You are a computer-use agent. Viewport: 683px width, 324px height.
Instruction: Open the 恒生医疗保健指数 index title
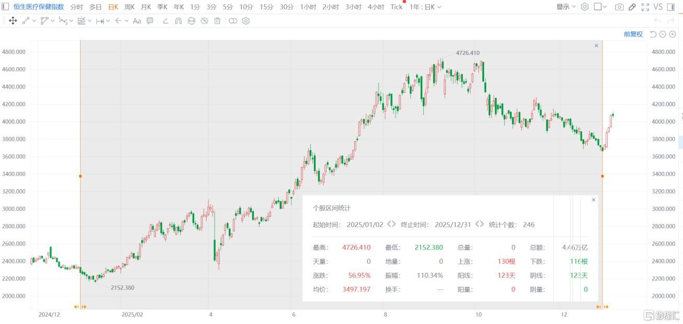pos(39,7)
